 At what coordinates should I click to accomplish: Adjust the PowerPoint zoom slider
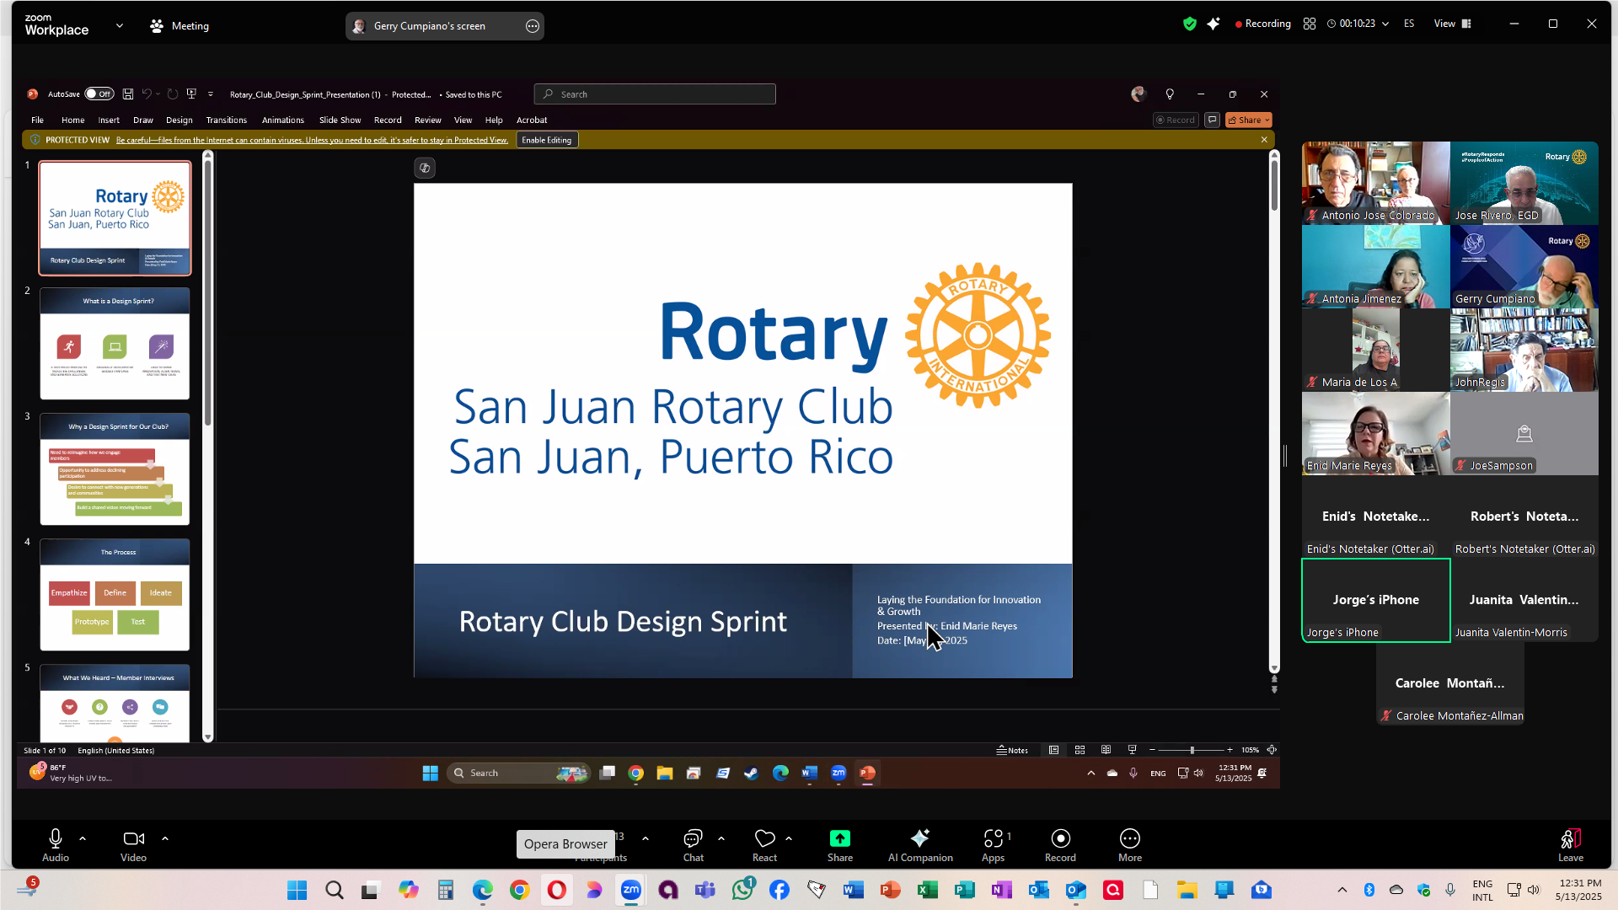point(1192,750)
